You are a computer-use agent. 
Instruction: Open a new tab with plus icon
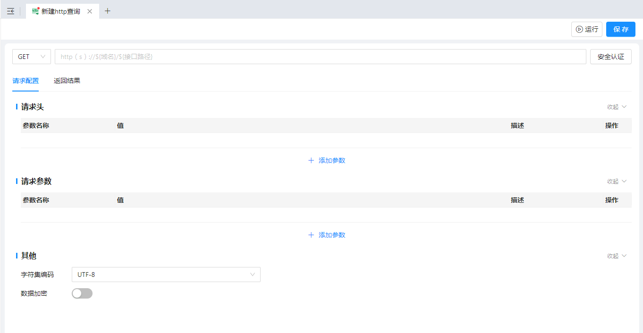(108, 11)
